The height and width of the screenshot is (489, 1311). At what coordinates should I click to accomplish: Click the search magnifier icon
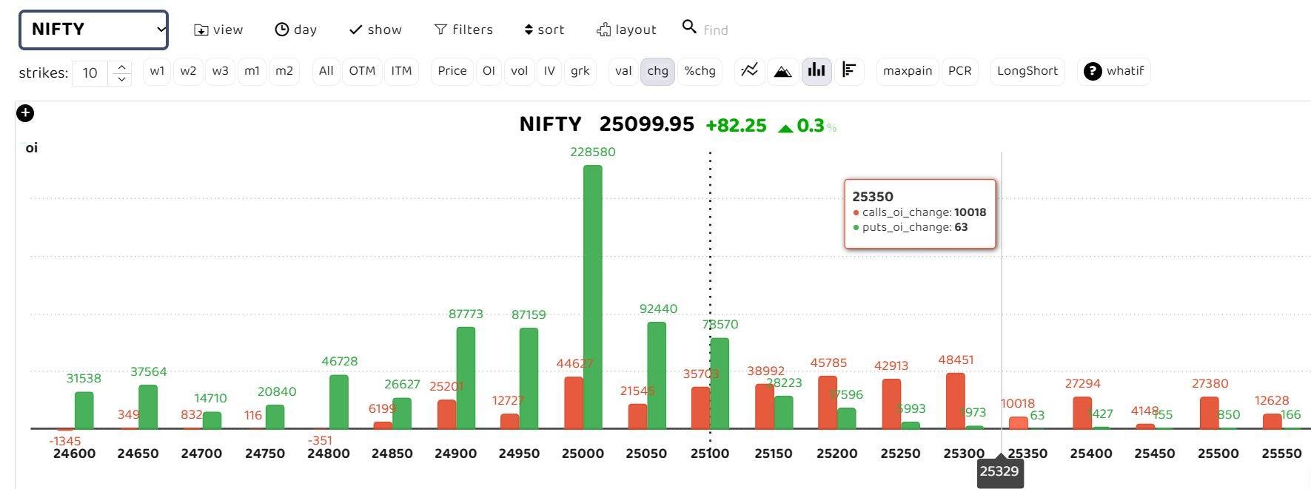(689, 27)
